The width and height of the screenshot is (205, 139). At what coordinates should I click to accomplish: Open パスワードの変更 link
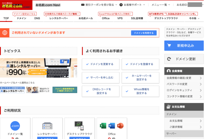(177, 84)
